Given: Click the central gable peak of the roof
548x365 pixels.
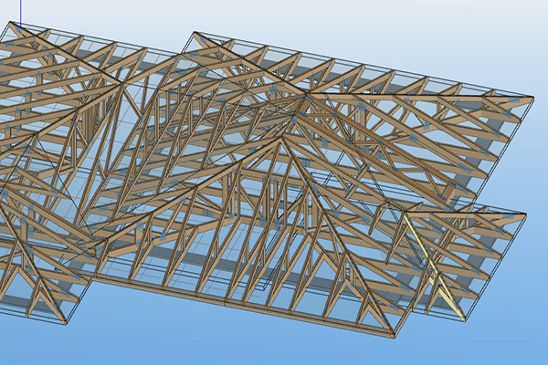Looking at the screenshot, I should [279, 139].
